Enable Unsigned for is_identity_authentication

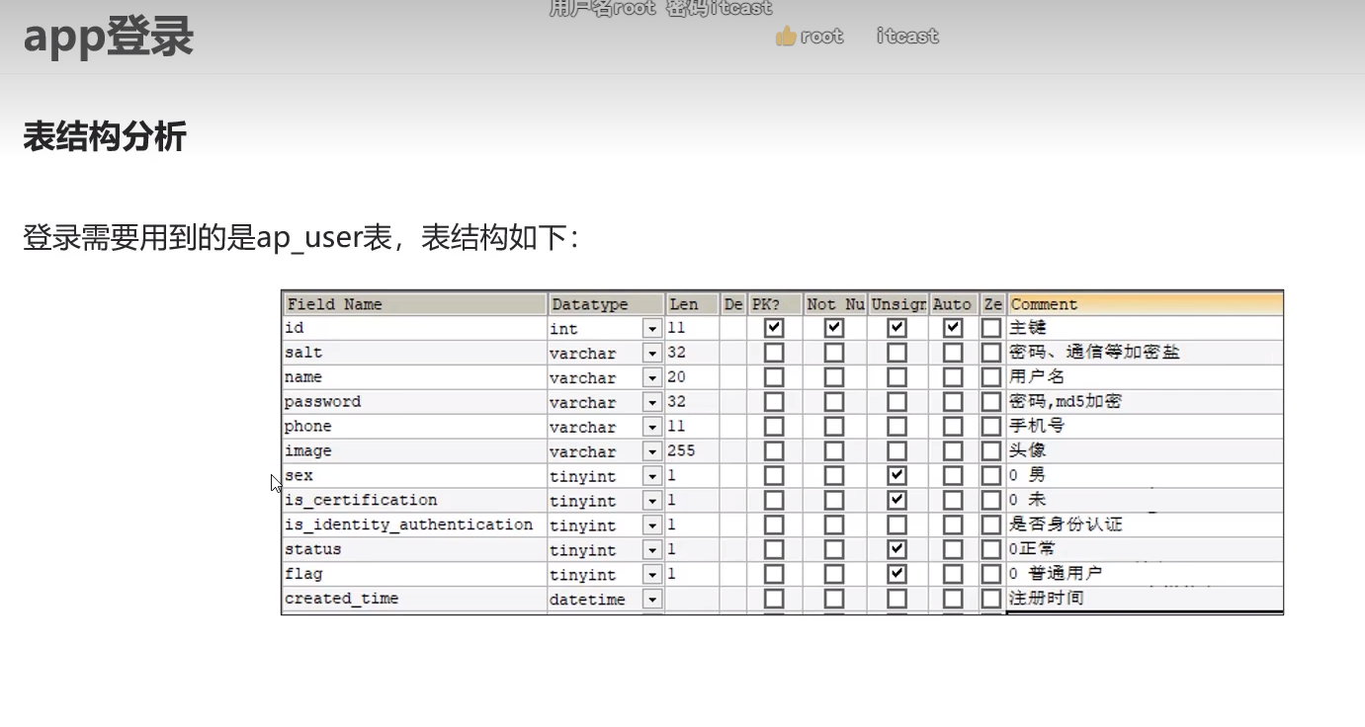coord(896,525)
